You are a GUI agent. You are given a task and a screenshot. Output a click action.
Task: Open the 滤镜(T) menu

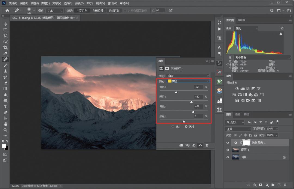[79, 3]
